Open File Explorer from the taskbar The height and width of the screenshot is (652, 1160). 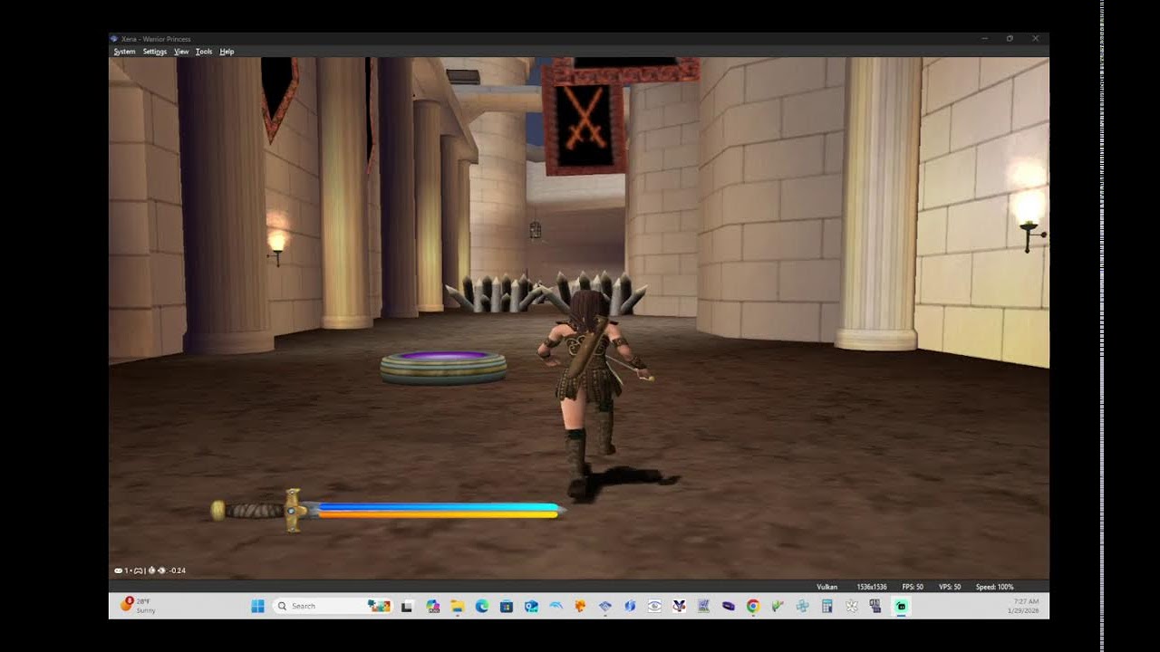pos(458,606)
